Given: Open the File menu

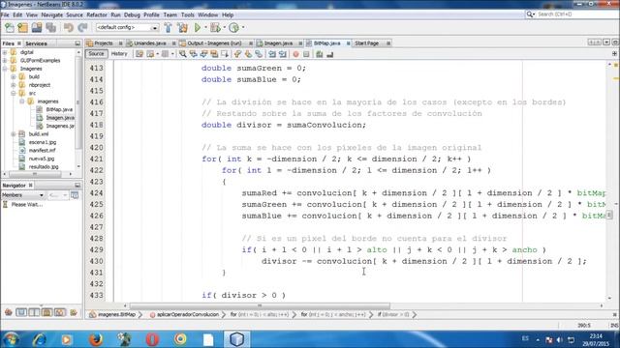Looking at the screenshot, I should [5, 15].
